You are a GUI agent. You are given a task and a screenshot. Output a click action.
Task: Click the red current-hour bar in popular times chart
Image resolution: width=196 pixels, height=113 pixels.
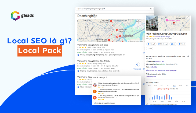167,97
